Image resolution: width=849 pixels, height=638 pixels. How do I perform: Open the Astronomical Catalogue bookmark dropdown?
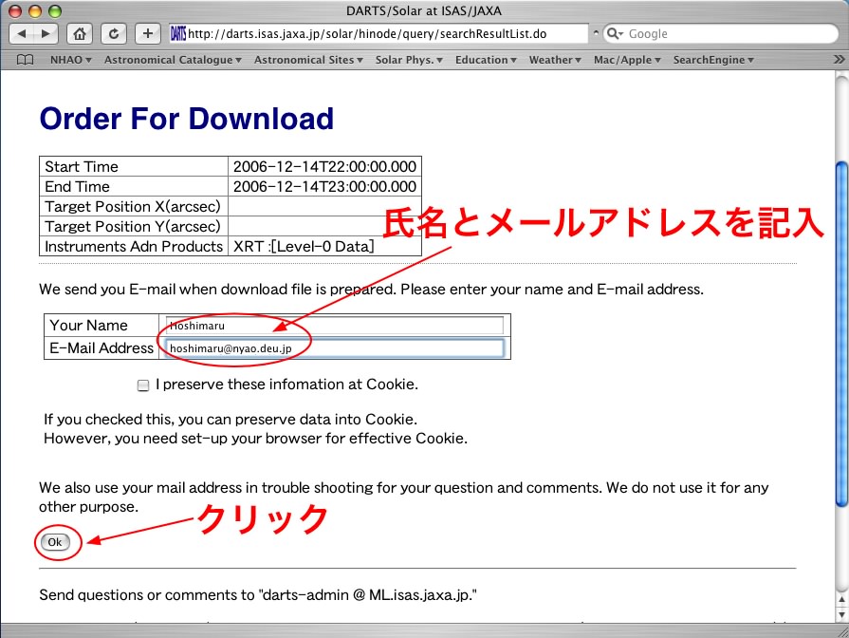173,60
